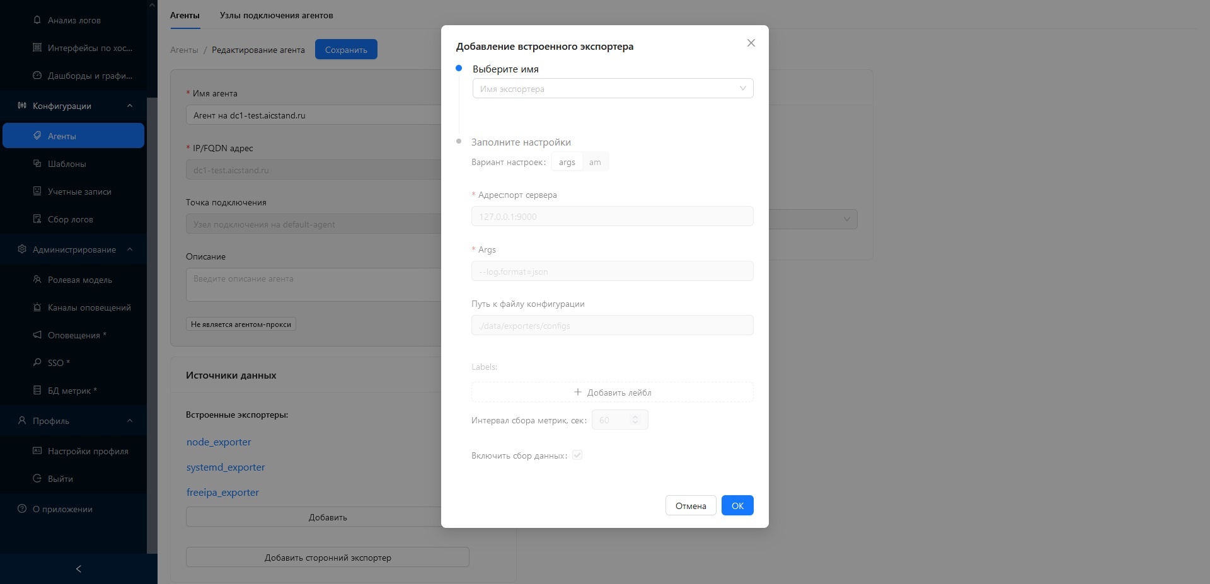Open the Имя экспортера dropdown

pos(613,88)
